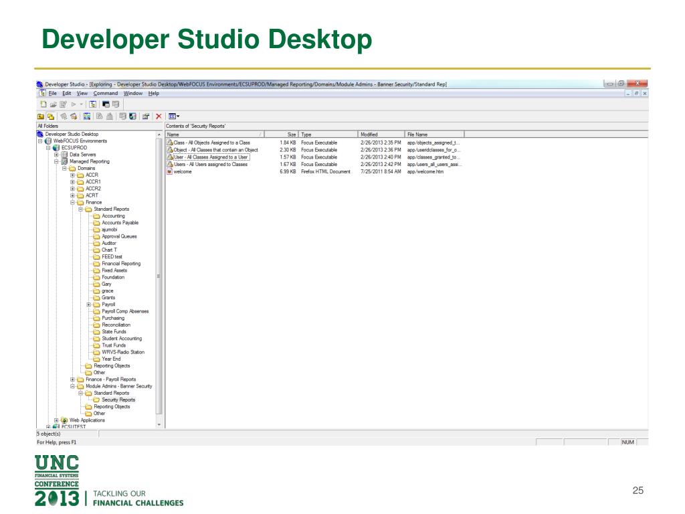Click the Security Reports folder icon
The width and height of the screenshot is (685, 514).
point(96,400)
